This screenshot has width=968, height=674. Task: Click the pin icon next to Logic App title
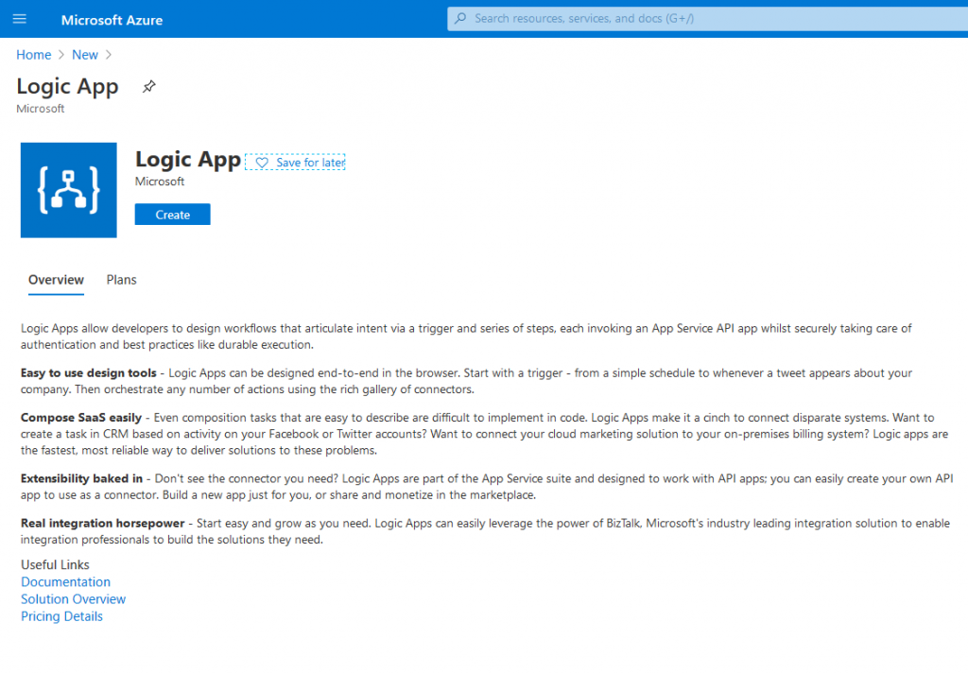[148, 86]
